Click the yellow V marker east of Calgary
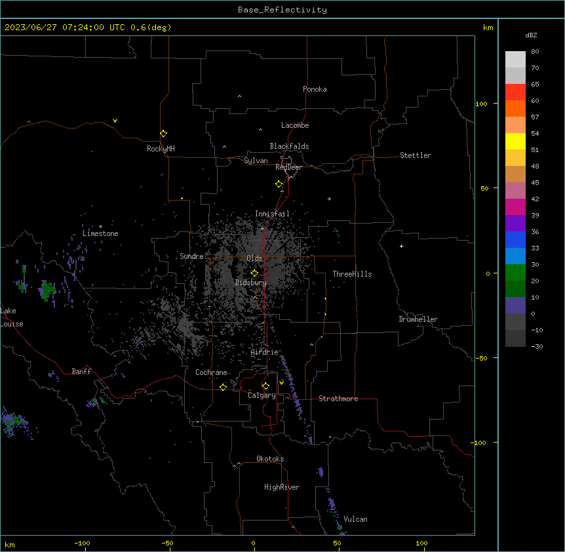Image resolution: width=565 pixels, height=552 pixels. coord(281,383)
